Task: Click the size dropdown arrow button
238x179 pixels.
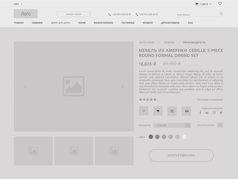Action: [188, 125]
